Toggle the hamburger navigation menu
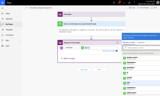This screenshot has width=160, height=96. coord(2,8)
